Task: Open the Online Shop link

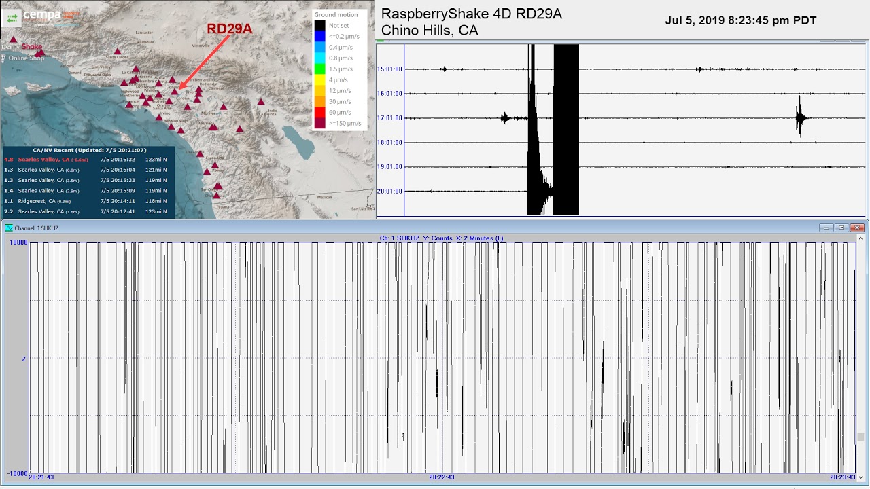Action: [26, 58]
